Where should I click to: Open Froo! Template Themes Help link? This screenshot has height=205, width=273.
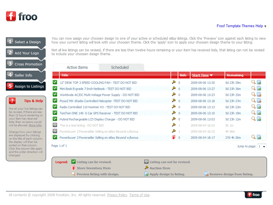(x=240, y=26)
